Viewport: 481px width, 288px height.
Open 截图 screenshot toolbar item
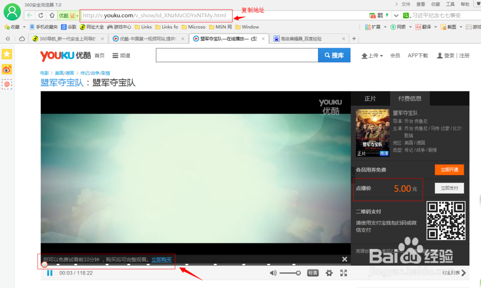click(448, 27)
